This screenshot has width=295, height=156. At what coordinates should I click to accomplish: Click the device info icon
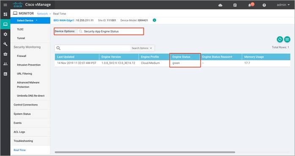click(x=154, y=20)
